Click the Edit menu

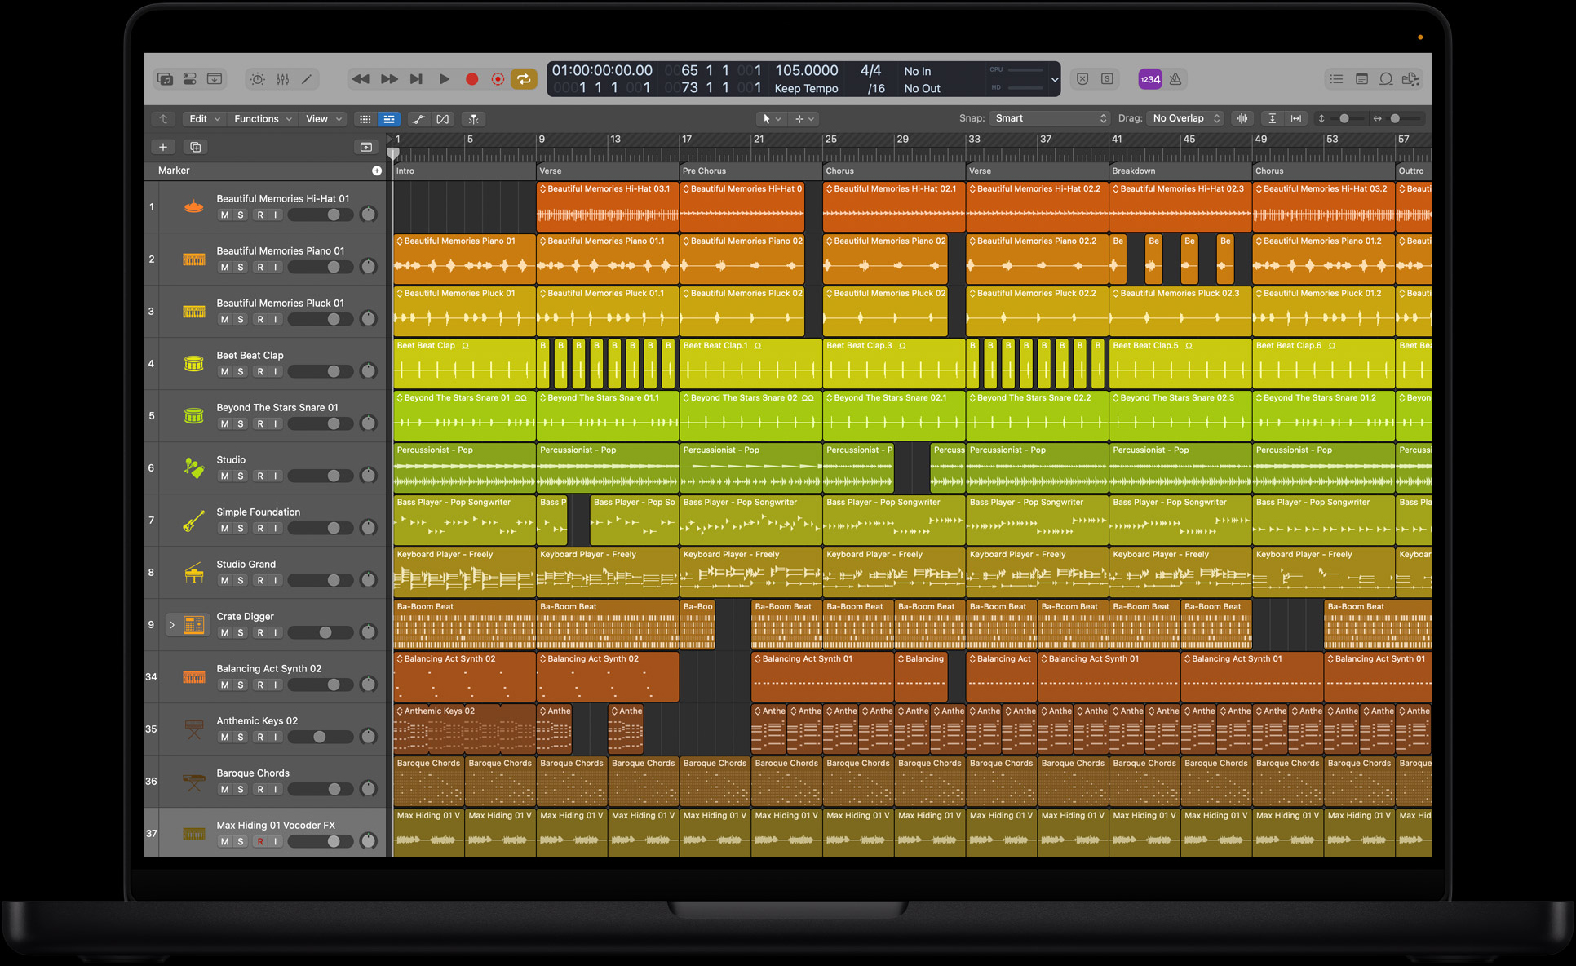pyautogui.click(x=202, y=117)
